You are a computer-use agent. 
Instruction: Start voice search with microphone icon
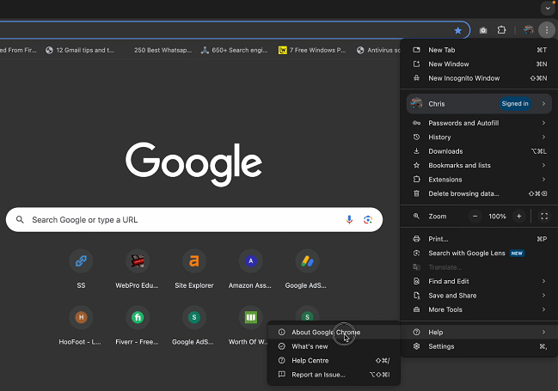tap(349, 219)
